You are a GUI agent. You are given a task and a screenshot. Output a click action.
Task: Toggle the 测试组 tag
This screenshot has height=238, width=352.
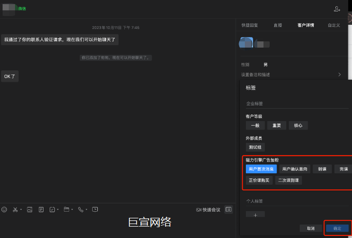tap(255, 147)
